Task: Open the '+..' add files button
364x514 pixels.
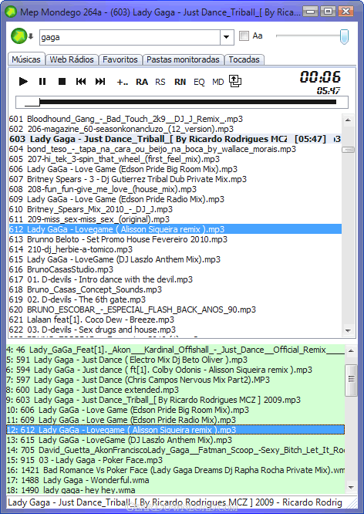Action: coord(122,82)
